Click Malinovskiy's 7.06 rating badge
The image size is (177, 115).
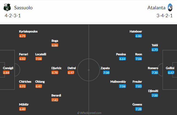(x=122, y=86)
